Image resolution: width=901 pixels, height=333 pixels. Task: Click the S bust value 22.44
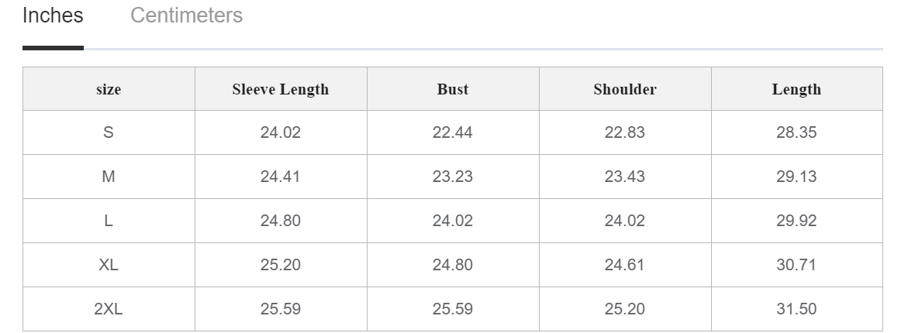click(x=452, y=132)
